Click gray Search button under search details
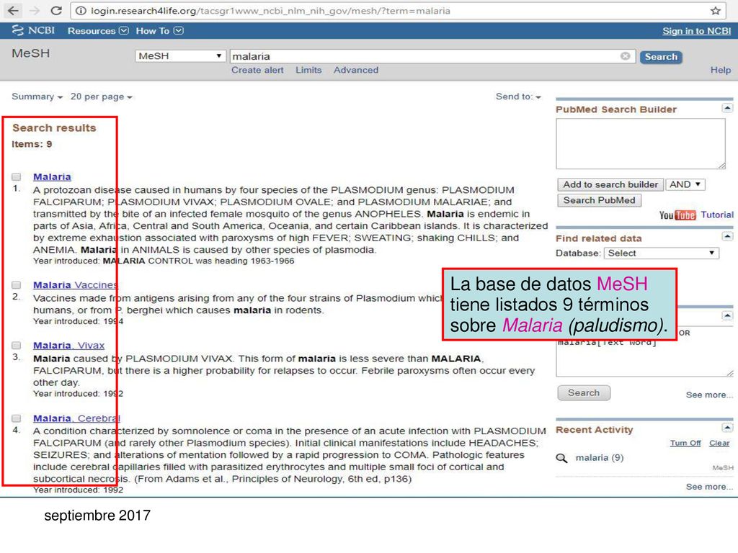The image size is (738, 553). pos(584,392)
